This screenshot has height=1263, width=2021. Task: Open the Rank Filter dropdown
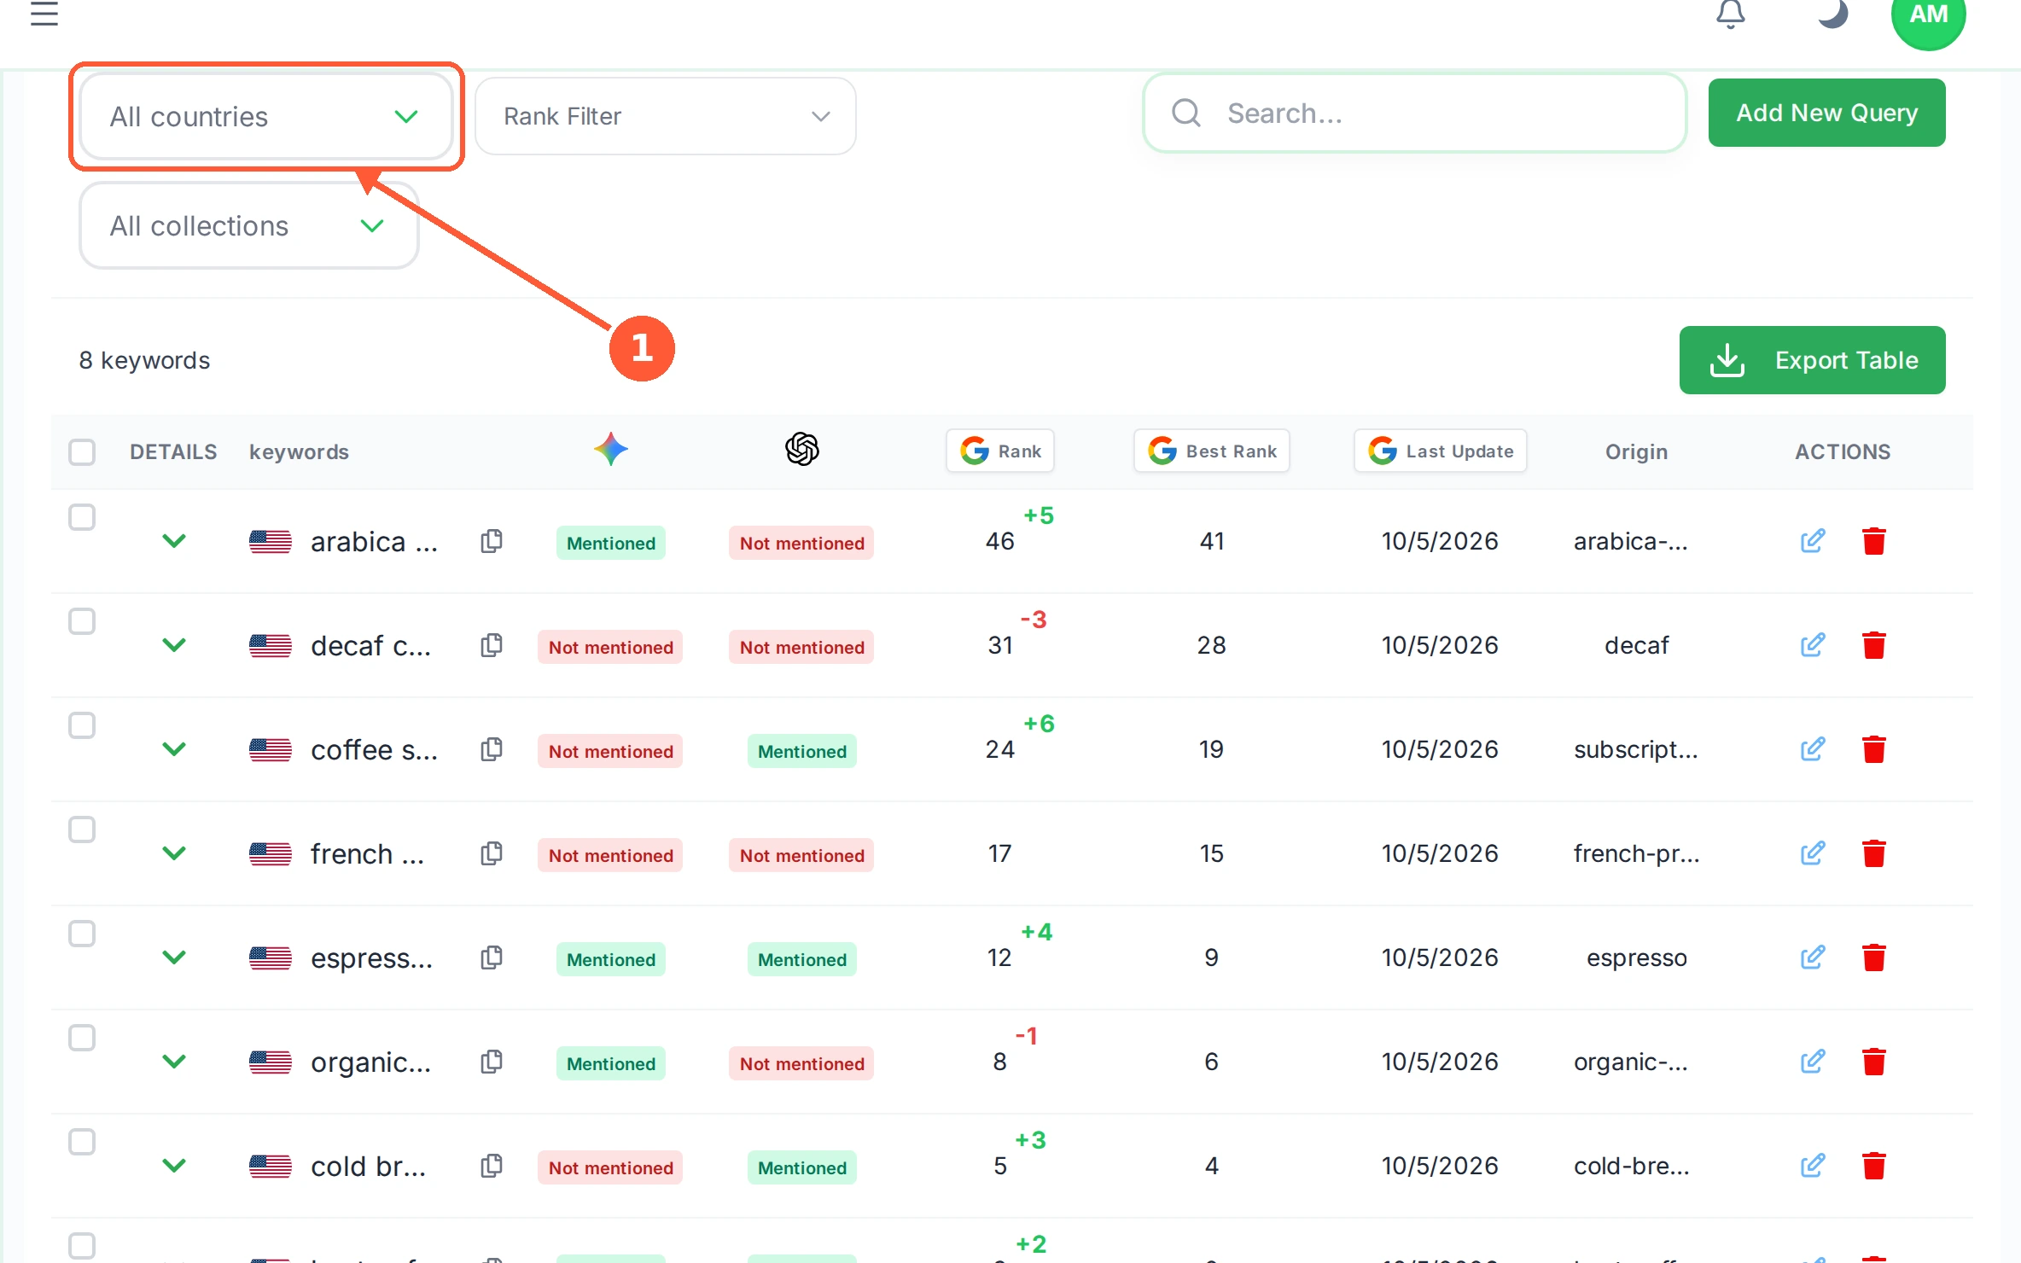[x=666, y=116]
